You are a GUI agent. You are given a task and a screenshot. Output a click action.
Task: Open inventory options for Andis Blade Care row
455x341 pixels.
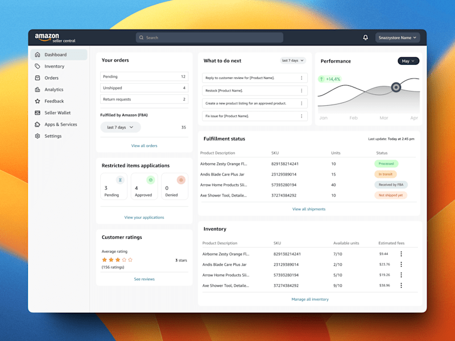point(401,264)
